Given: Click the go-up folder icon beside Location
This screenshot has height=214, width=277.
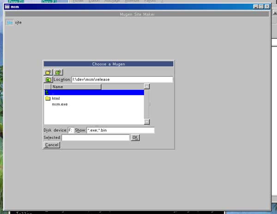Looking at the screenshot, I should (48, 79).
